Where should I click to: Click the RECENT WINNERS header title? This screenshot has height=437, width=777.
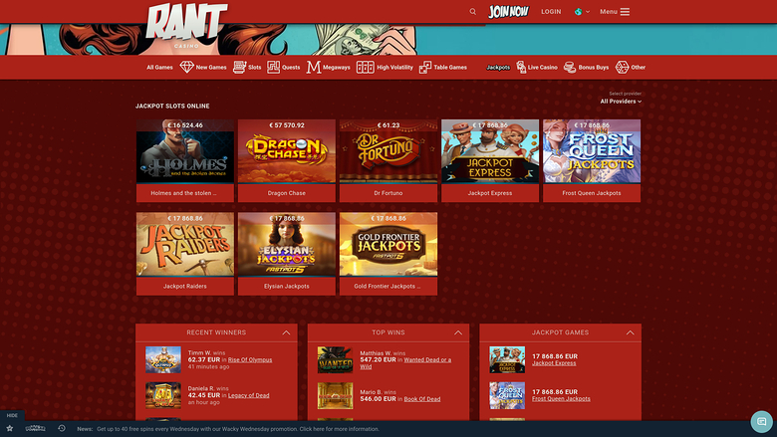point(216,332)
